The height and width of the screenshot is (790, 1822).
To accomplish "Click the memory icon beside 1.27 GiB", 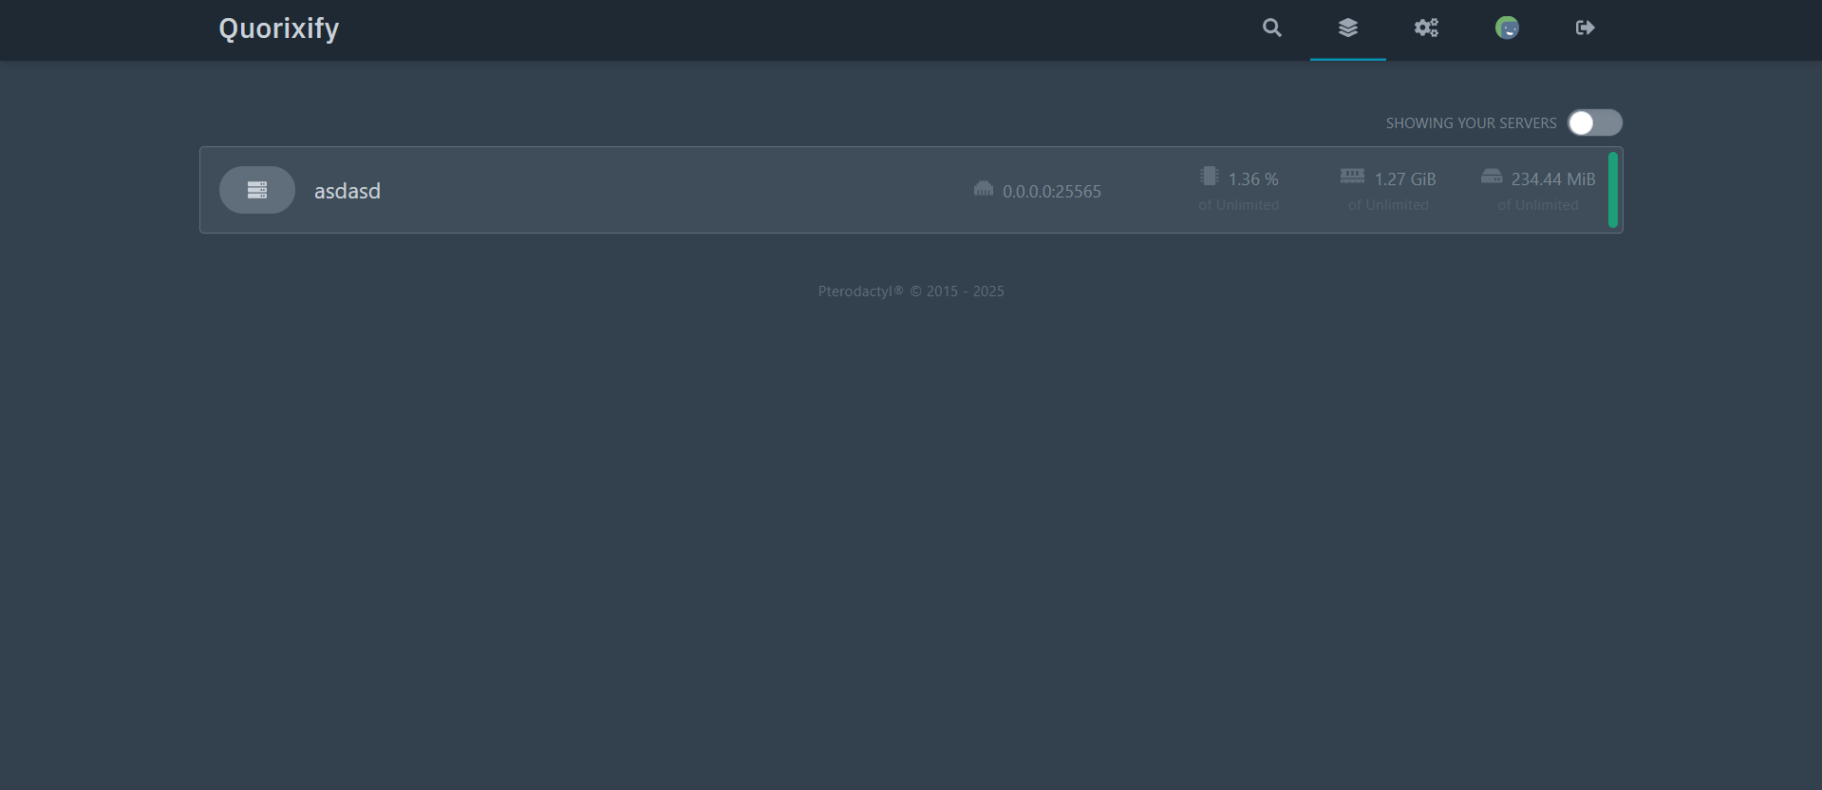I will pos(1352,177).
